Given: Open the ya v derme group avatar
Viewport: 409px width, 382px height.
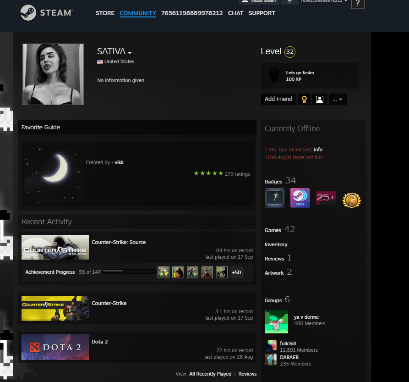Looking at the screenshot, I should tap(276, 321).
